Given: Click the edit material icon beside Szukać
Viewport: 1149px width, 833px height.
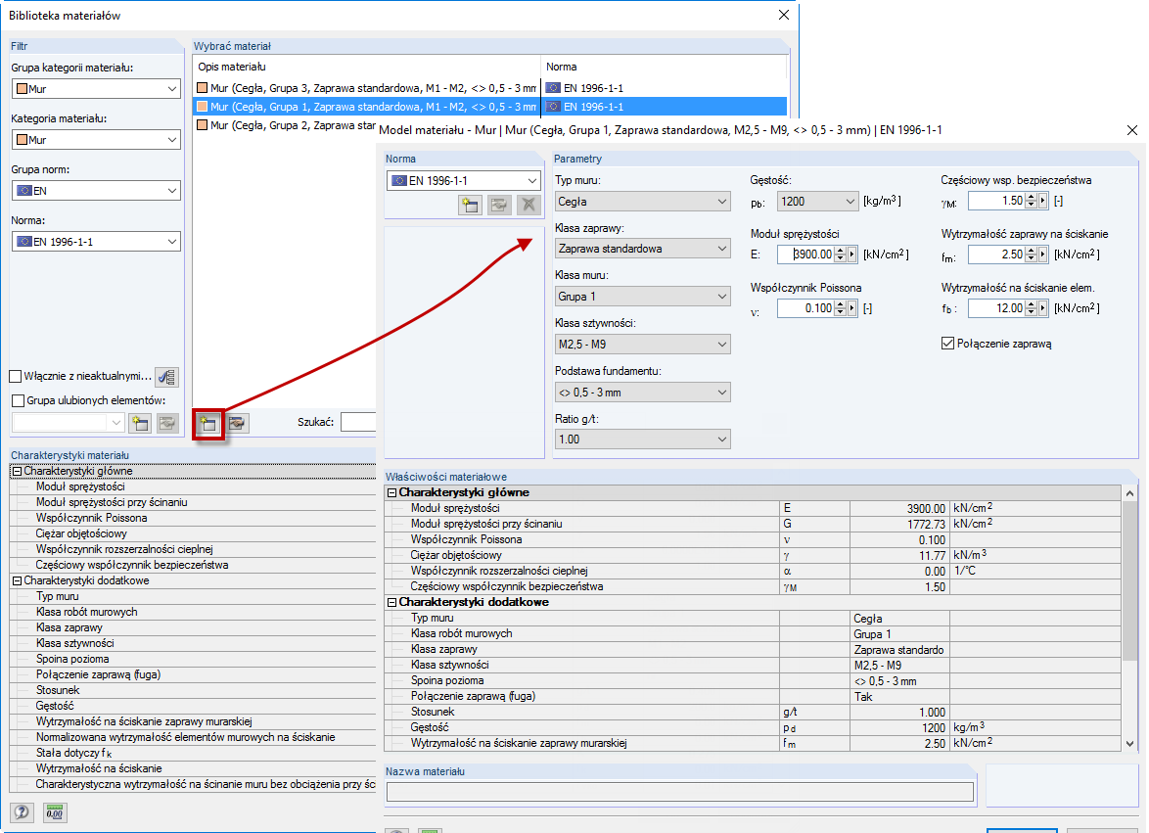Looking at the screenshot, I should 237,424.
